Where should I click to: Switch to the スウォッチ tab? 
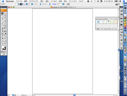click(100, 19)
